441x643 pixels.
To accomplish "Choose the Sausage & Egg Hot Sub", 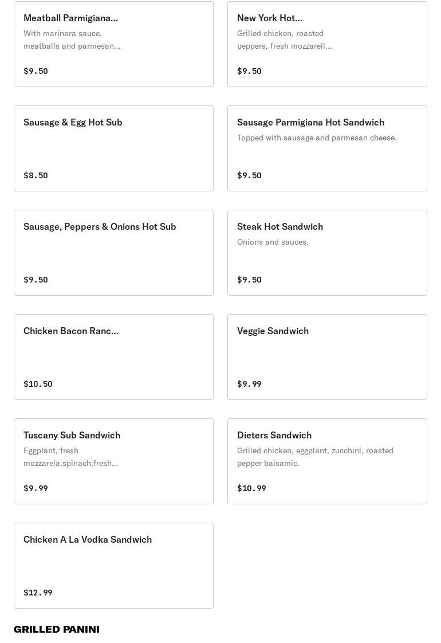I will click(x=113, y=148).
